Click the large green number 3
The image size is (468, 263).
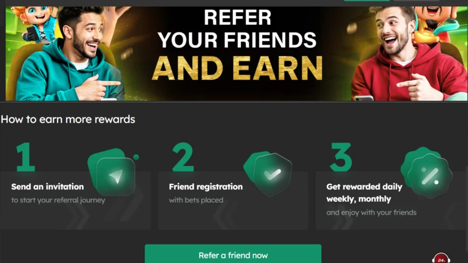341,157
